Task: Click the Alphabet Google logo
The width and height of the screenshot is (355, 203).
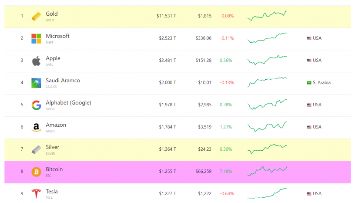Action: click(36, 105)
